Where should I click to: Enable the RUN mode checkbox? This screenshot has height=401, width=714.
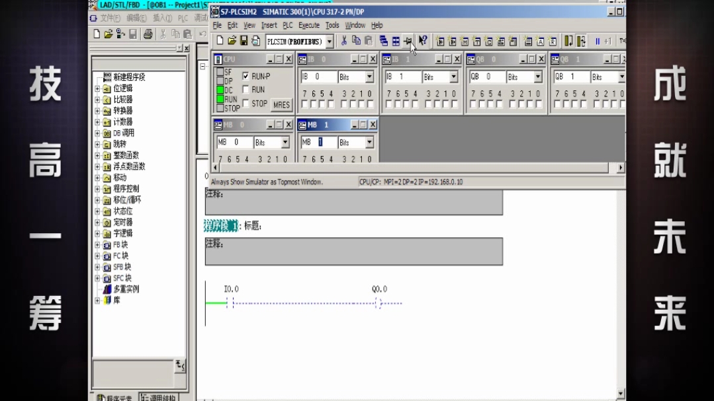point(246,90)
